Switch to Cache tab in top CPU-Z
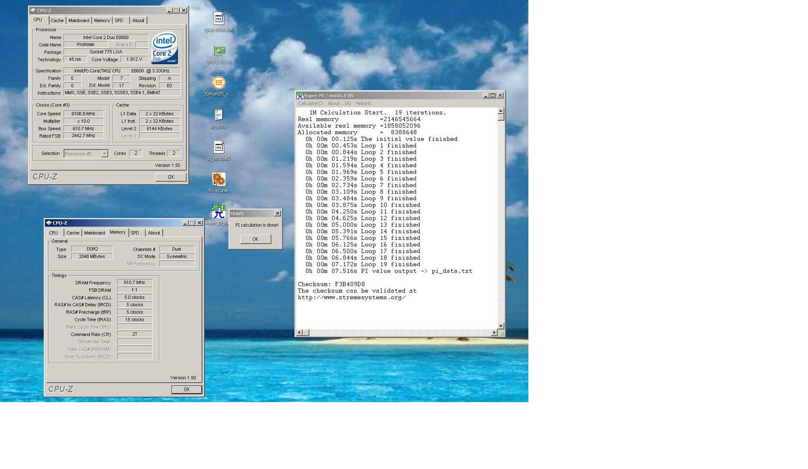The width and height of the screenshot is (808, 469). (57, 20)
